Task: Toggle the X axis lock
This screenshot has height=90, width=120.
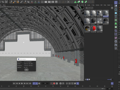Action: (x=32, y=2)
